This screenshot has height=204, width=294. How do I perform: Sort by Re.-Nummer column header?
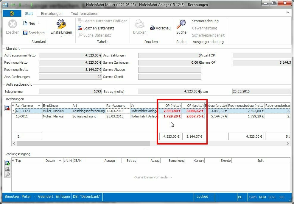[x=29, y=106]
